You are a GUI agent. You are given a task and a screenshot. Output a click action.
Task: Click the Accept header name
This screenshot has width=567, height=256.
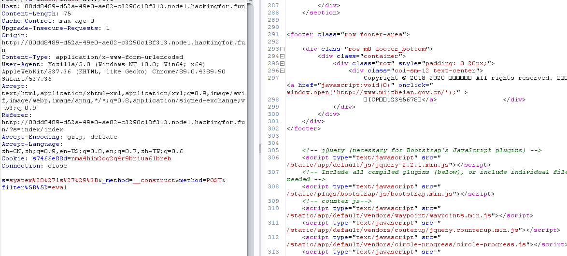pyautogui.click(x=15, y=86)
